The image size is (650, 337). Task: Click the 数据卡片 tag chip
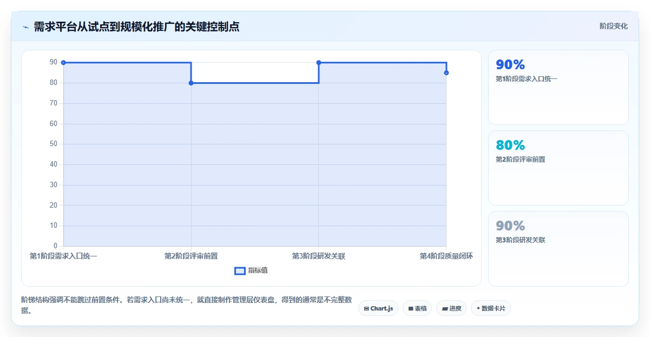point(491,308)
